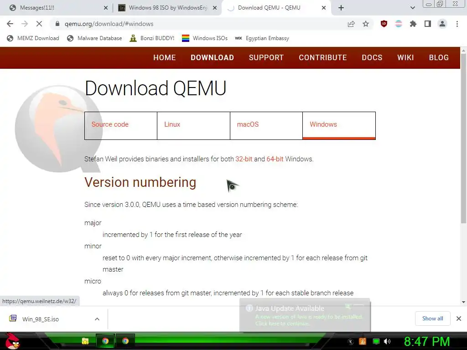Open the Chrome three-dot menu
The height and width of the screenshot is (350, 467).
[457, 24]
